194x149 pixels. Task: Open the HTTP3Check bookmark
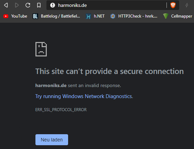tap(134, 16)
